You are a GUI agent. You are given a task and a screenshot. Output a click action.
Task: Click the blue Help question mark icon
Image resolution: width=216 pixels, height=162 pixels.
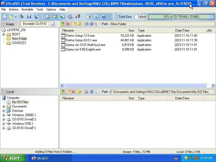click(x=104, y=17)
